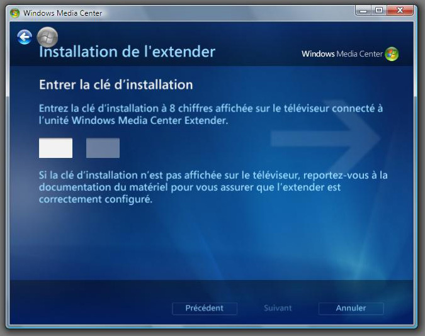The width and height of the screenshot is (425, 336).
Task: Click the "Windows Media Center" branding text
Action: [342, 53]
